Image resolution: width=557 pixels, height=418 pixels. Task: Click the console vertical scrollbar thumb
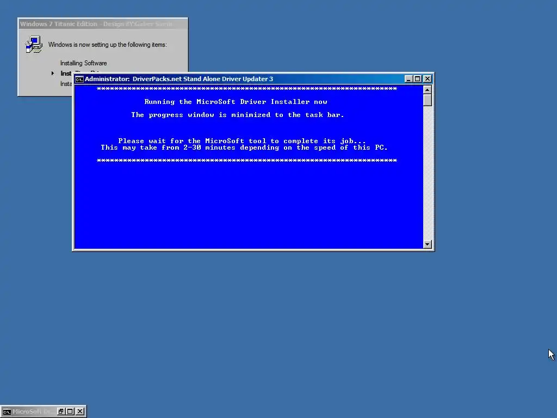coord(428,100)
